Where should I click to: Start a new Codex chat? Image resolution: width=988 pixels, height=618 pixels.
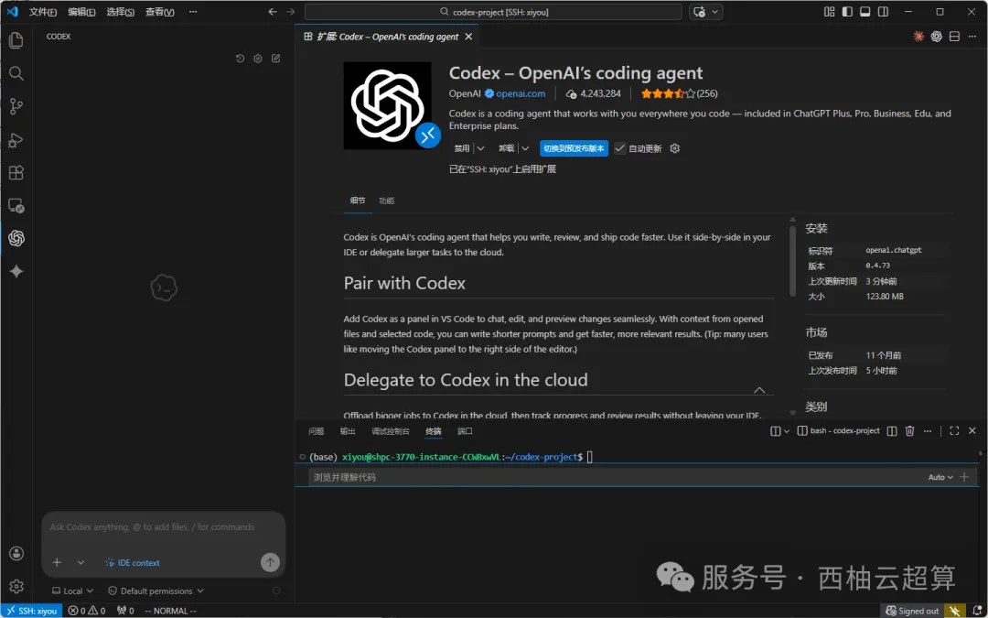(x=276, y=59)
